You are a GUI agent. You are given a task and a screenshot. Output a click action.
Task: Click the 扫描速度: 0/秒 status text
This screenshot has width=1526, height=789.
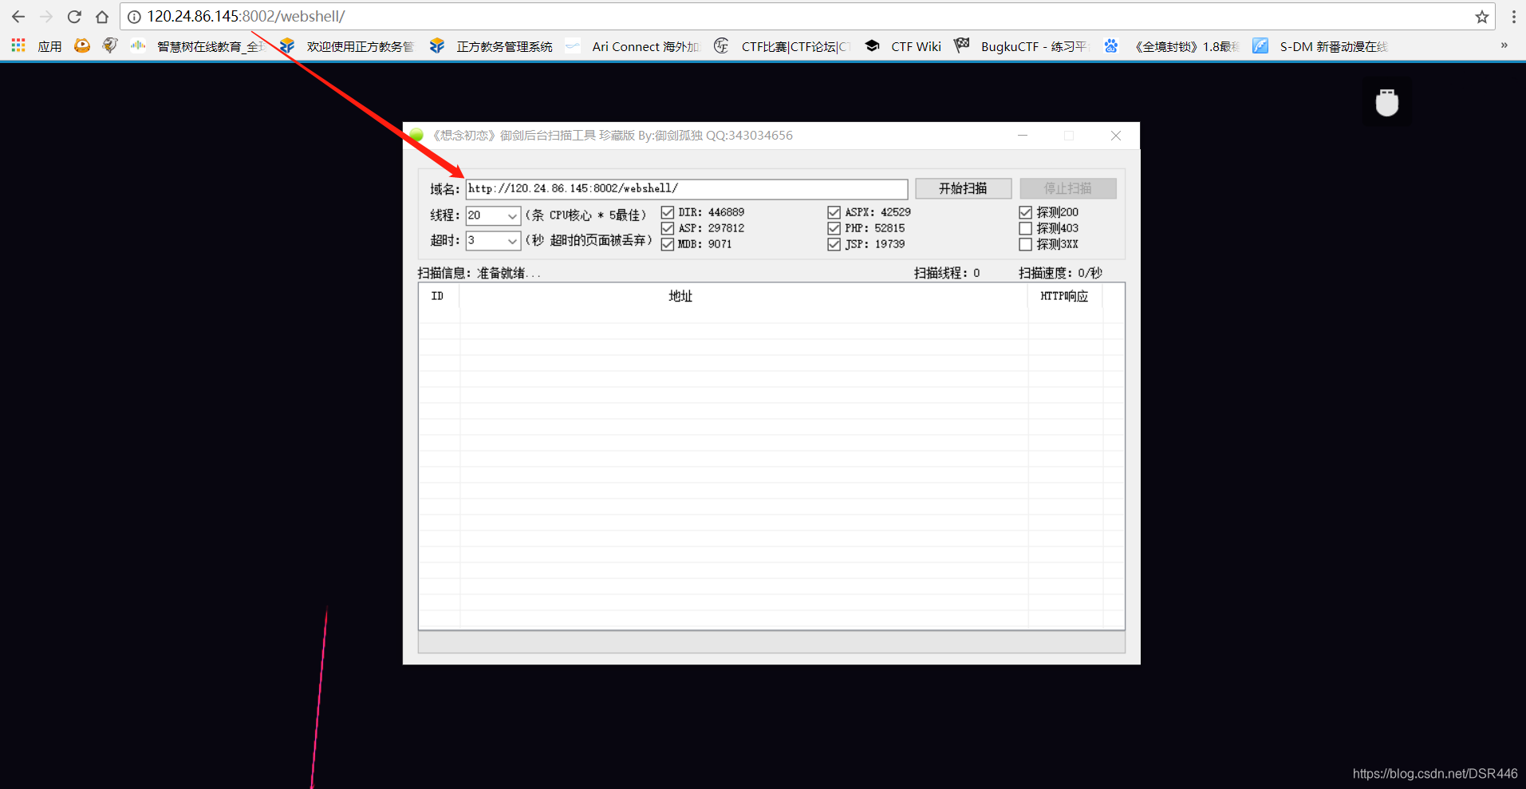tap(1060, 273)
